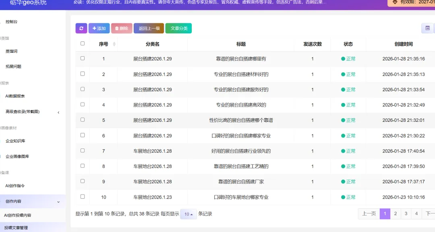Click 正常 status in row 1
This screenshot has height=232, width=435.
point(348,59)
